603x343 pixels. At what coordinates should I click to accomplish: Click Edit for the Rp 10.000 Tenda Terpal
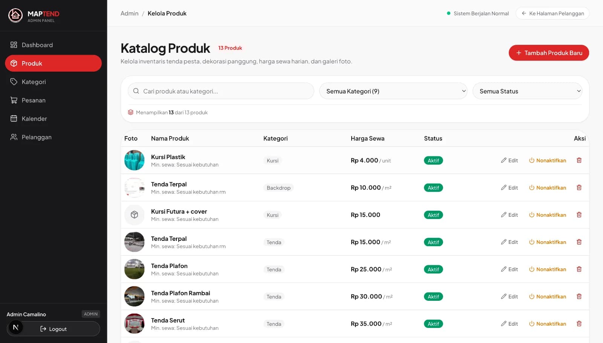[510, 187]
